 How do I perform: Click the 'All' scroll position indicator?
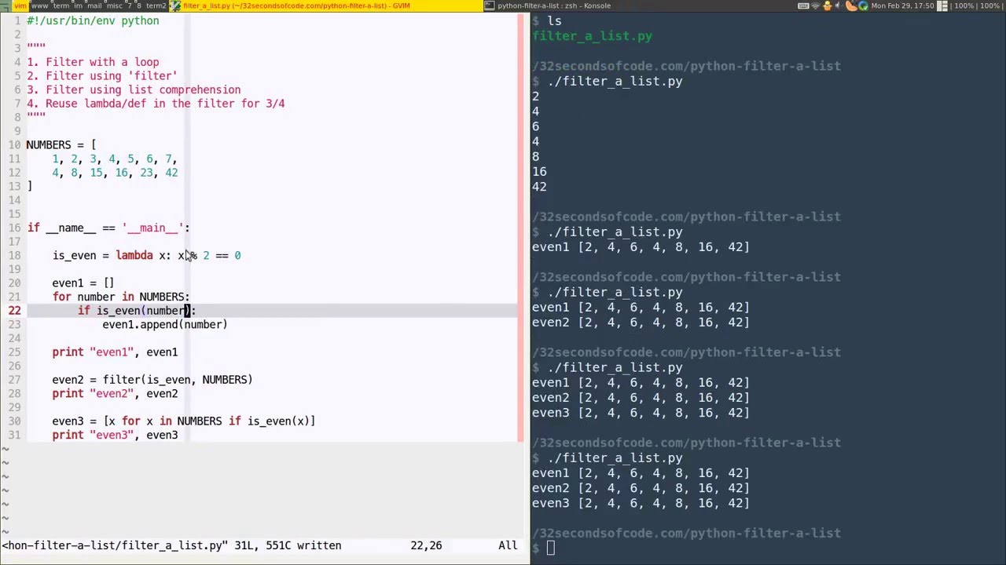[x=508, y=545]
